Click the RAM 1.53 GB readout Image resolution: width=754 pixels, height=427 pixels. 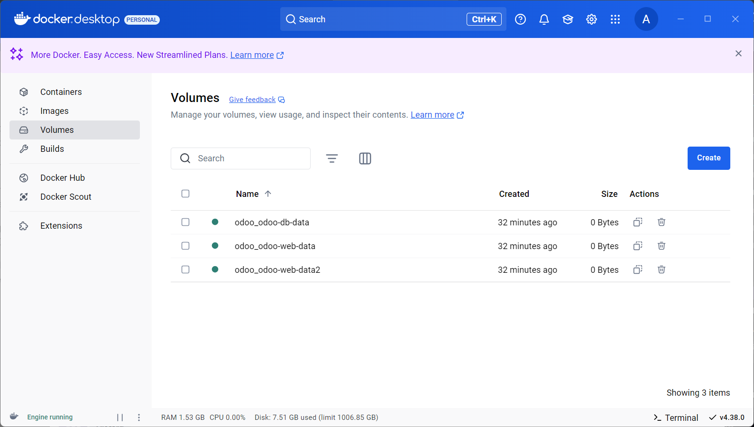pyautogui.click(x=183, y=418)
